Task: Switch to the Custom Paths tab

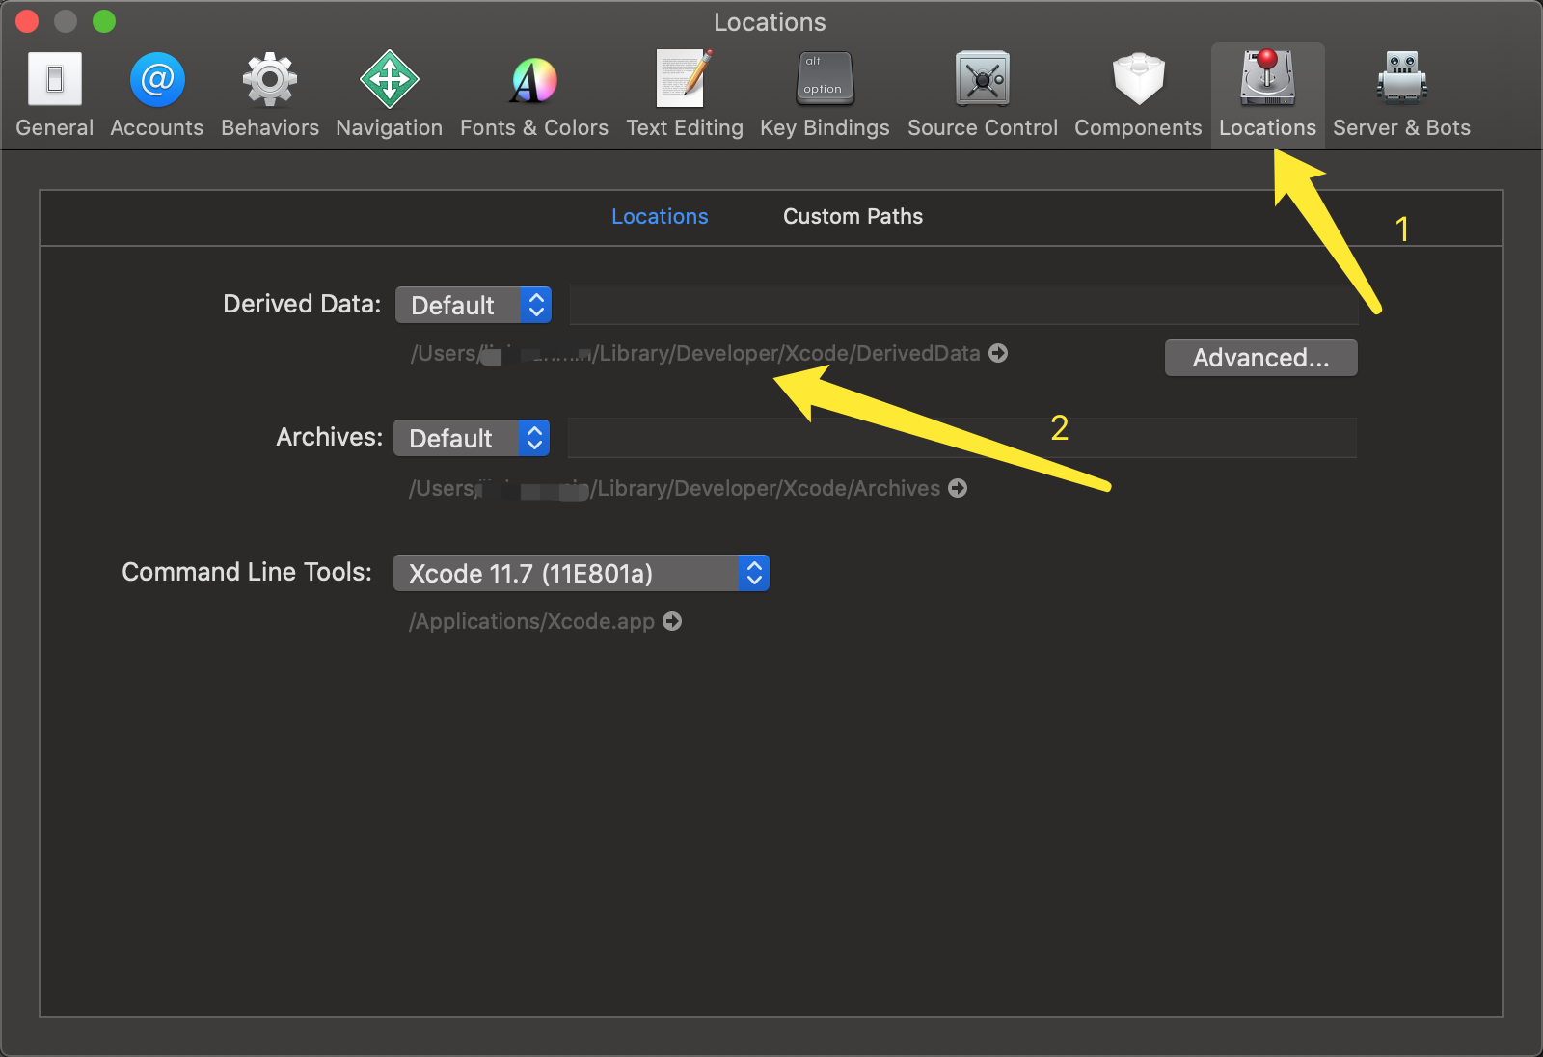Action: pyautogui.click(x=853, y=216)
